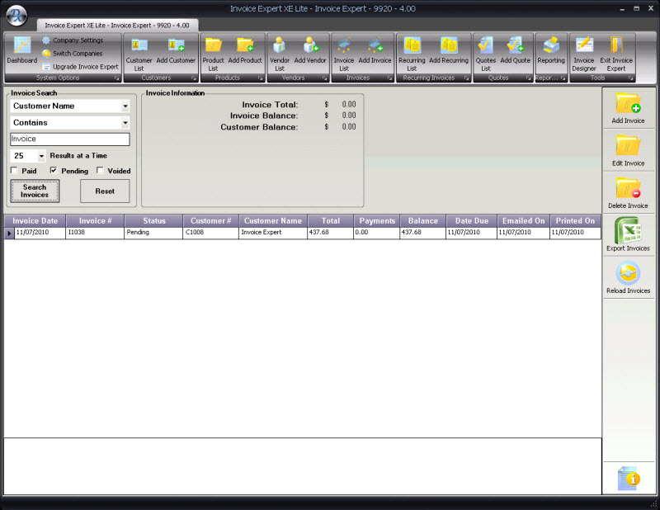Open the Customer List
660x510 pixels.
pyautogui.click(x=139, y=54)
